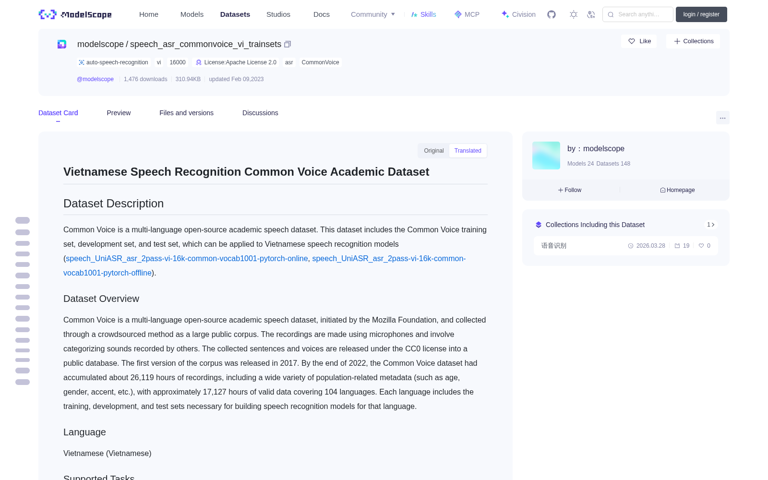Expand the Community dropdown menu

click(x=373, y=14)
